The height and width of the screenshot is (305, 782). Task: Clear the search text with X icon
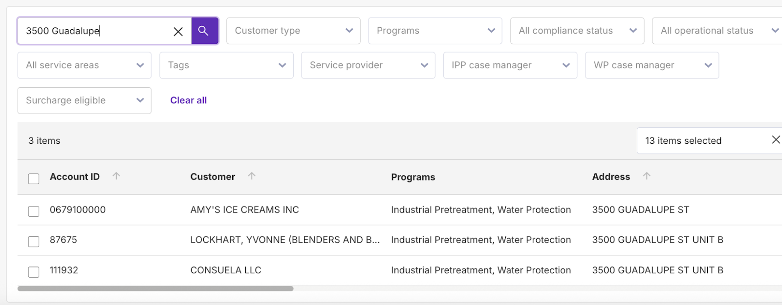click(x=178, y=32)
